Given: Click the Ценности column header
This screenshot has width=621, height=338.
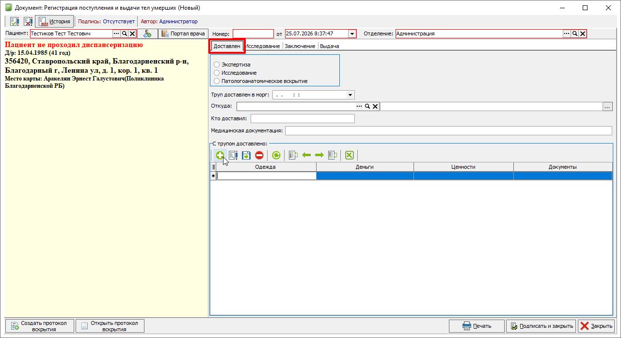Looking at the screenshot, I should (463, 167).
